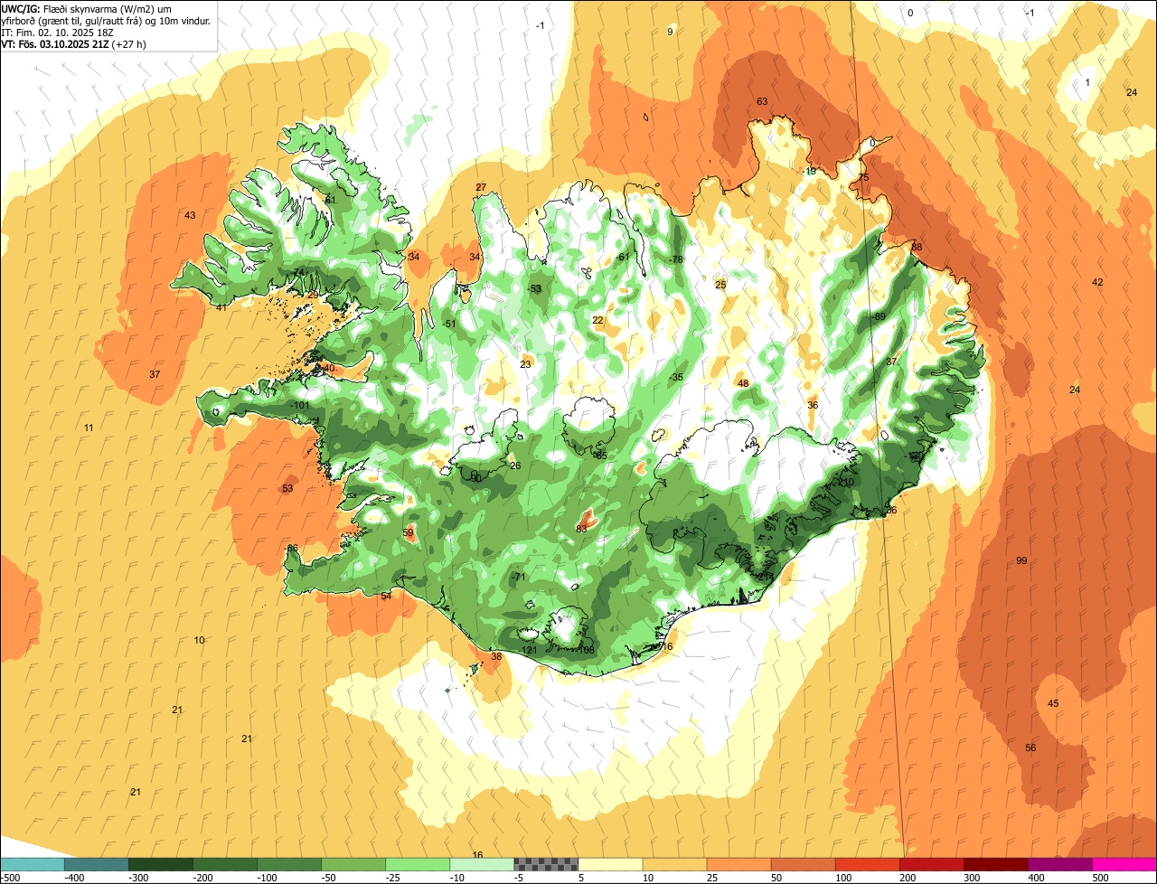The height and width of the screenshot is (884, 1157).
Task: Click the map value 43 west of the Westfjords
Action: pos(190,216)
